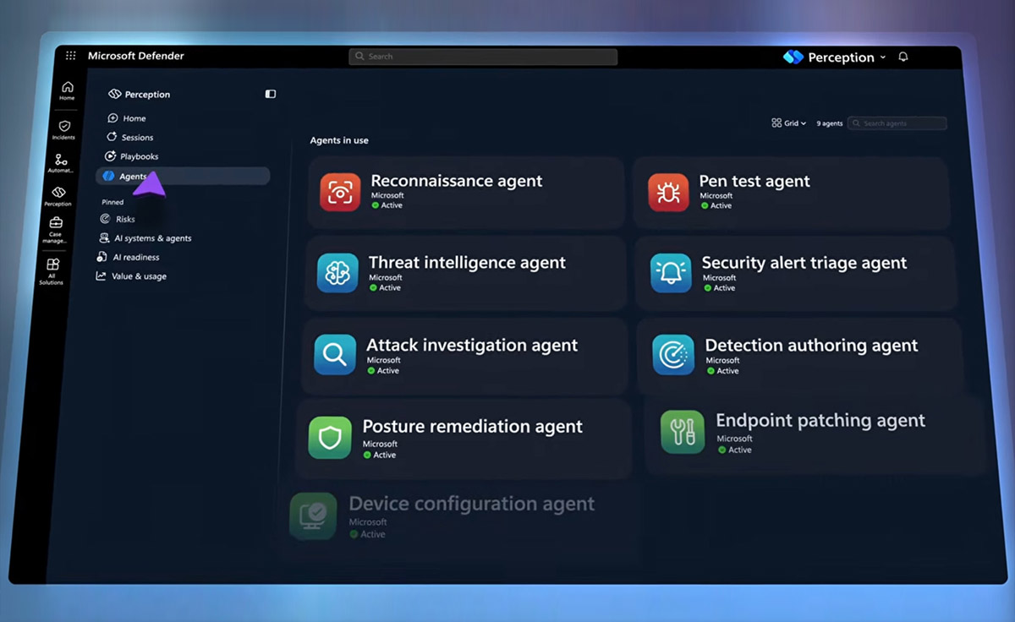
Task: Click the top Search field
Action: point(483,57)
